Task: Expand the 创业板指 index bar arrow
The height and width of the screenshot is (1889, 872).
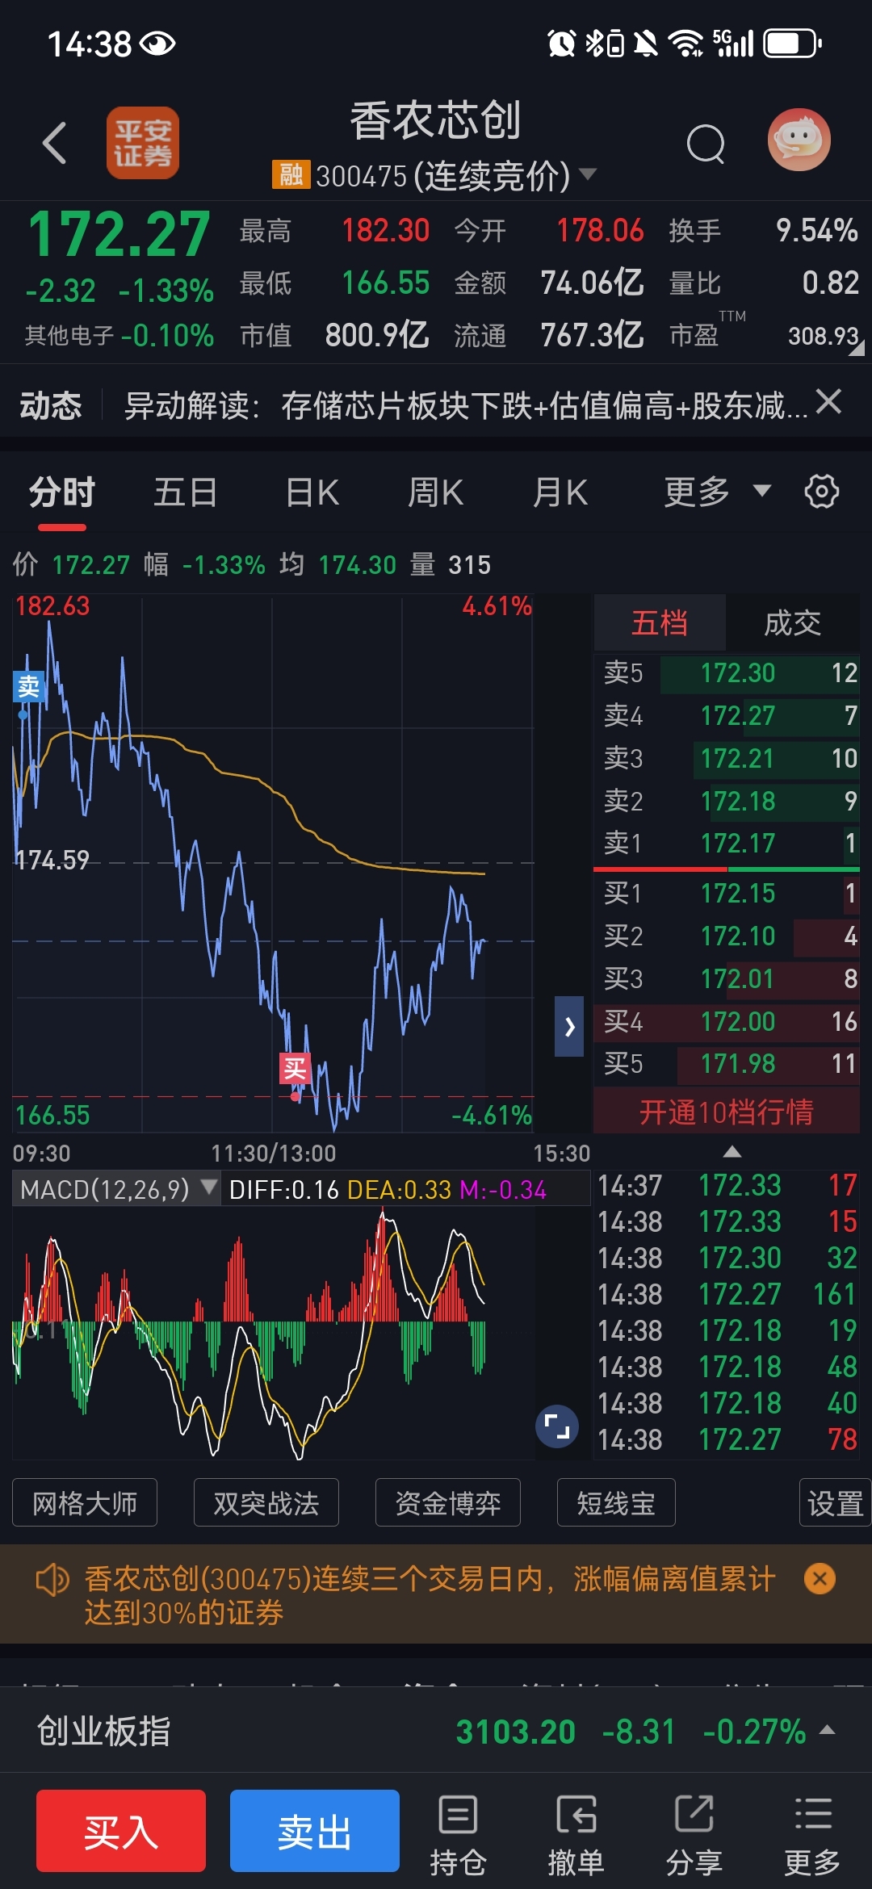Action: [x=827, y=1729]
